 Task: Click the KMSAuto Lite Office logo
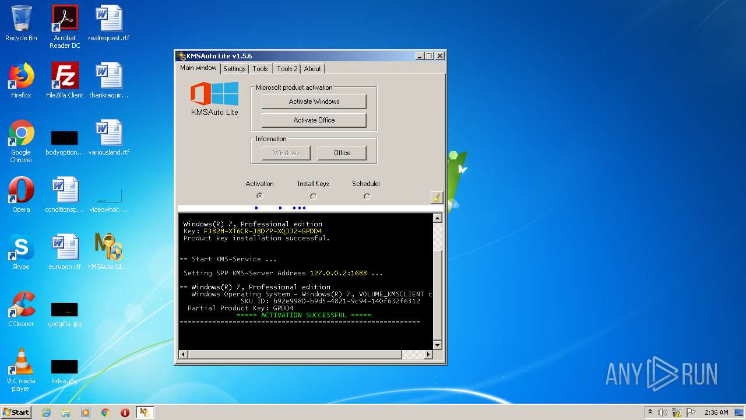click(x=214, y=99)
